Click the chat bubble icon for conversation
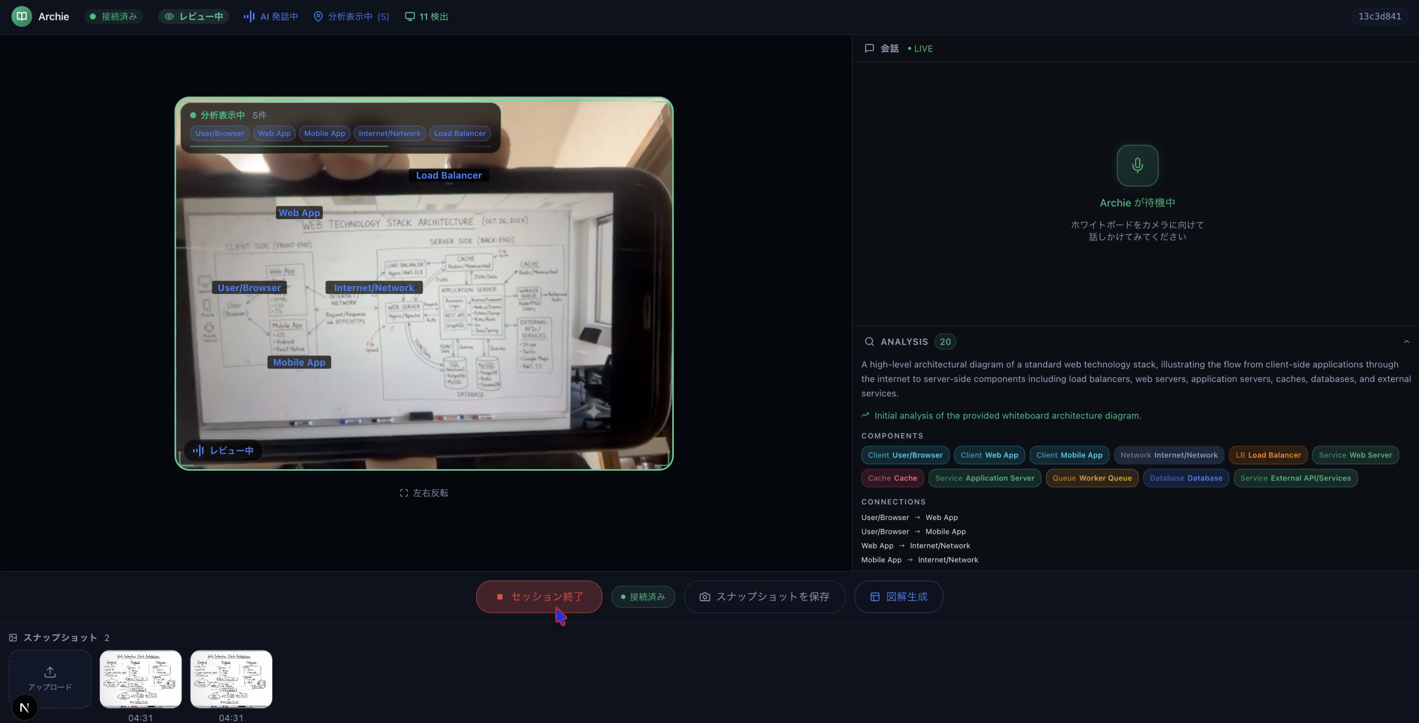Viewport: 1419px width, 723px height. coord(869,48)
